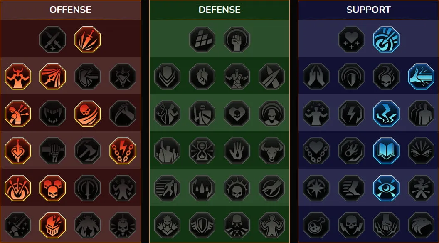This screenshot has width=439, height=243.
Task: Open the Offense tree header
Action: (x=70, y=10)
